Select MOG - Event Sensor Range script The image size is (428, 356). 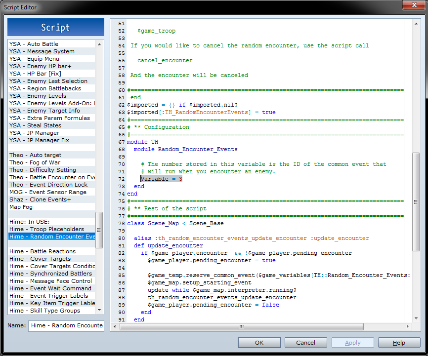(52, 192)
